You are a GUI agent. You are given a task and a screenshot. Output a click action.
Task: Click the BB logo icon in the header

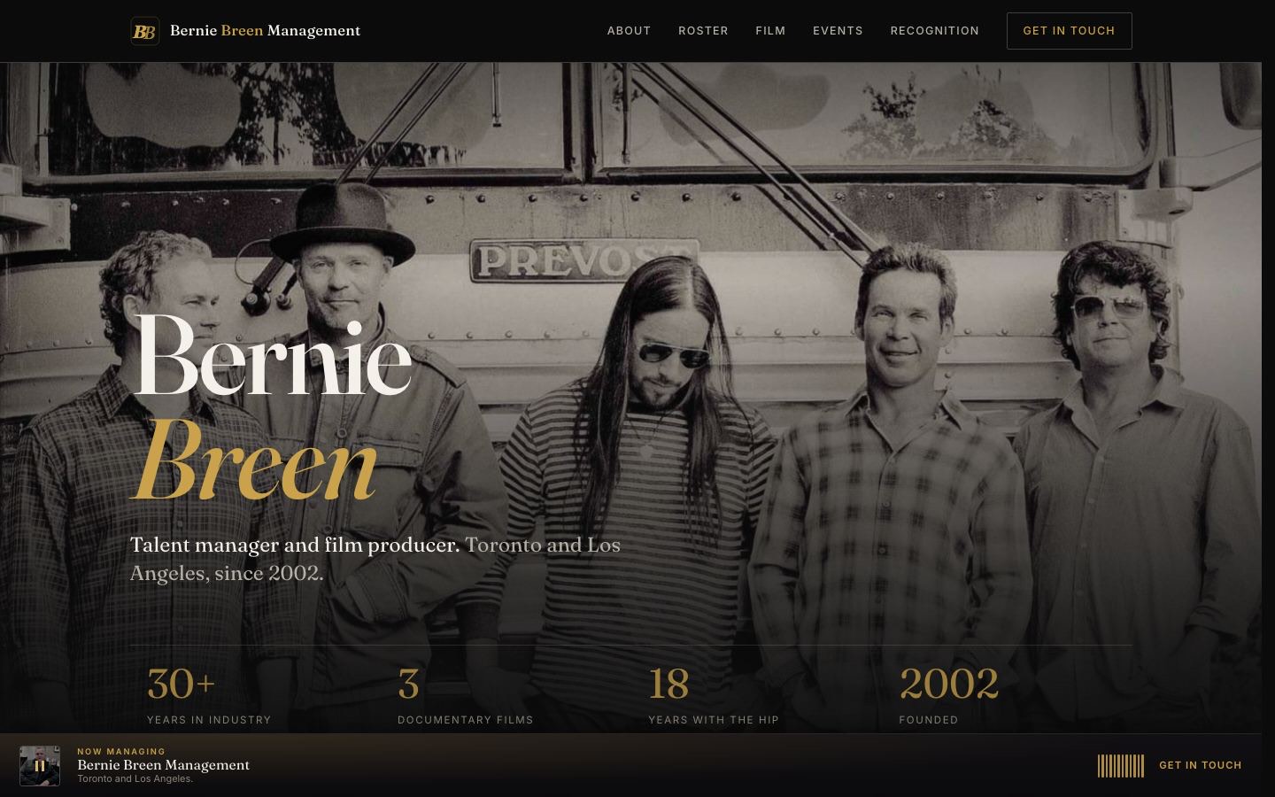click(x=145, y=31)
